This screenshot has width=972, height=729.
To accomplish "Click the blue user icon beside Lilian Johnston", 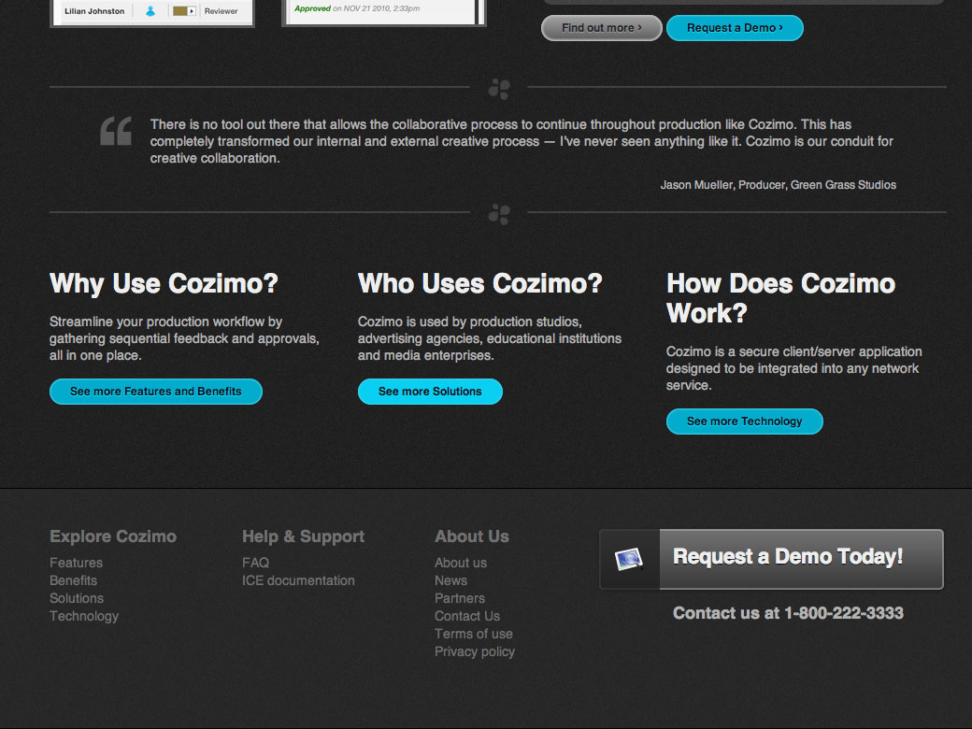I will [150, 11].
